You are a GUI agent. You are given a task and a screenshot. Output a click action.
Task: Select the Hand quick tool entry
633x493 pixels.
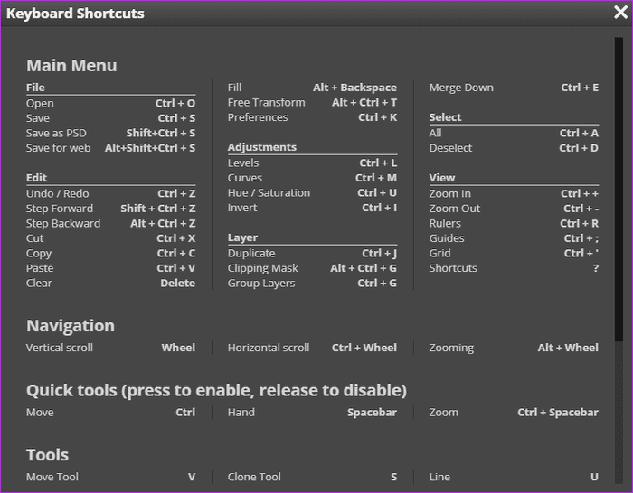tap(241, 413)
